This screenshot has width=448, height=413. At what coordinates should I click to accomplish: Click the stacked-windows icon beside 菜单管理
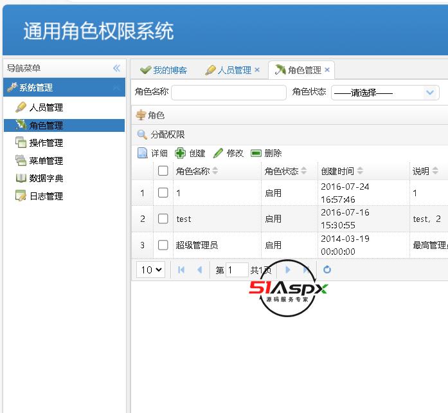(21, 160)
